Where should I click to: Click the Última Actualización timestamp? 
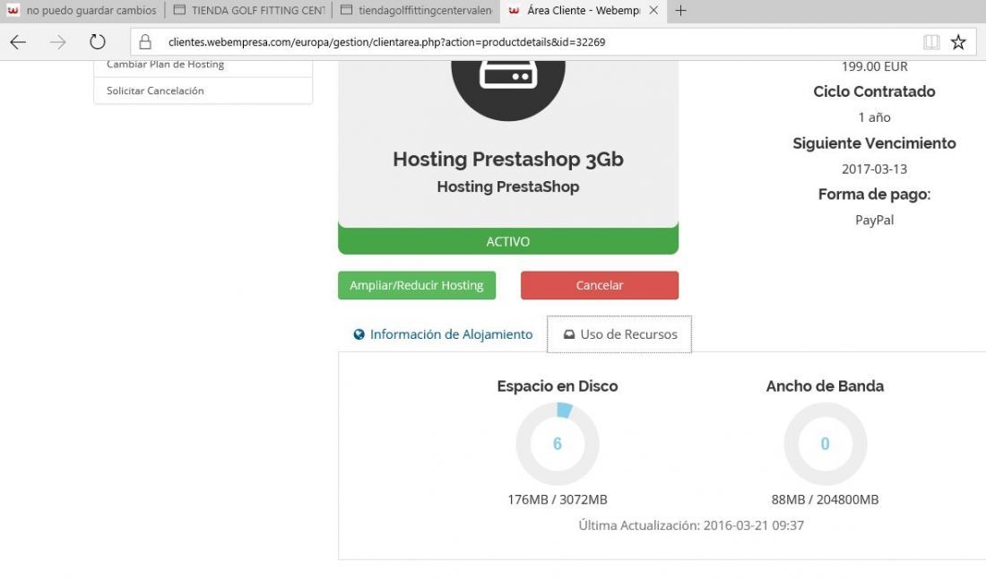[x=691, y=525]
